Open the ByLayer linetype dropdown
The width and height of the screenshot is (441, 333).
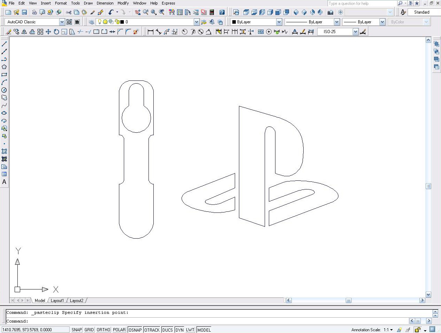[x=337, y=22]
